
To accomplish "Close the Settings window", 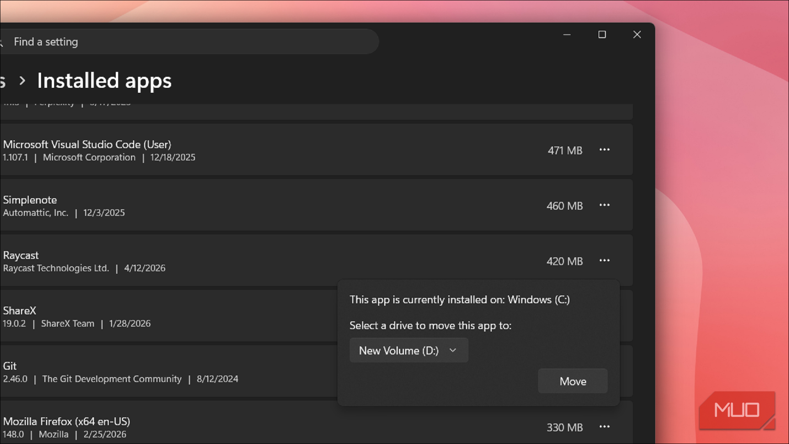I will (x=637, y=34).
